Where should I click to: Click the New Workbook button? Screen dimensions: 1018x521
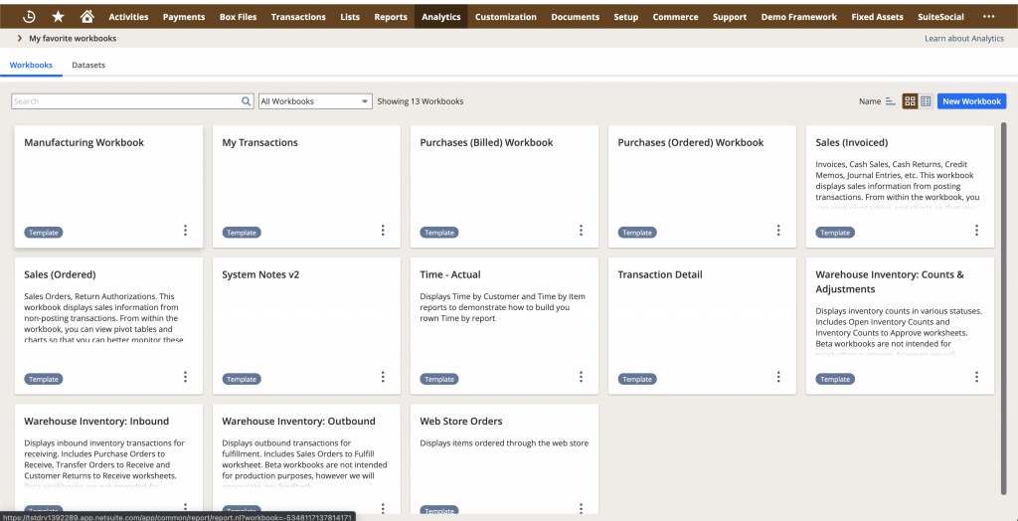point(971,101)
